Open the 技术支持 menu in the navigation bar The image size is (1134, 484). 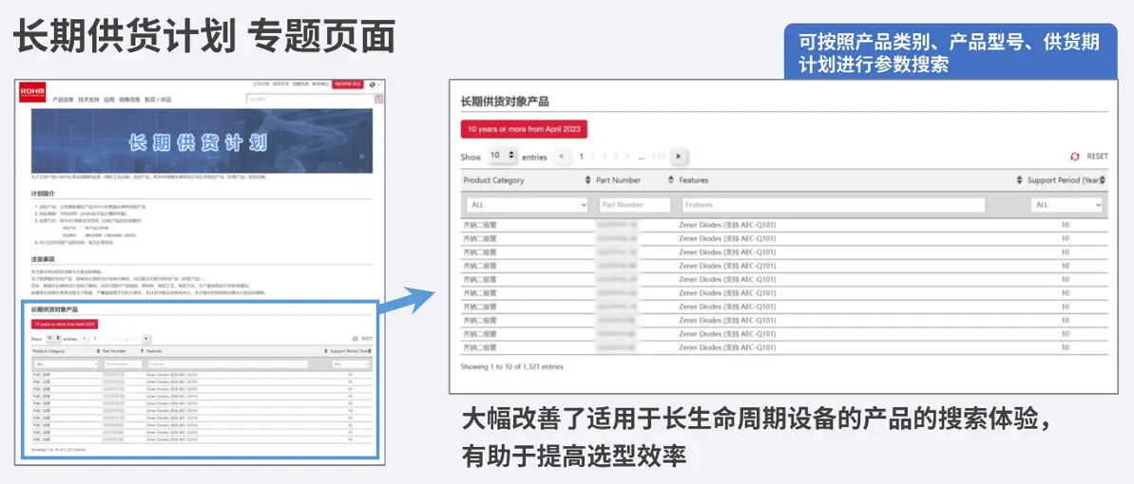point(88,100)
